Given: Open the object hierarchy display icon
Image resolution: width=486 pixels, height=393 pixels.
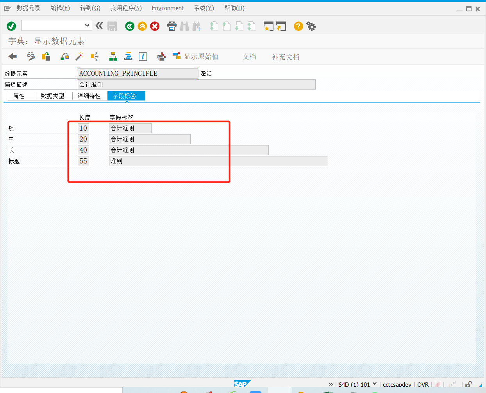Looking at the screenshot, I should click(113, 56).
